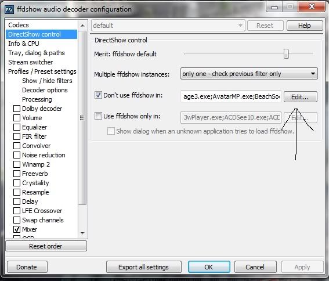Click Edit next to blacklisted programs list
329x281 pixels.
point(300,97)
